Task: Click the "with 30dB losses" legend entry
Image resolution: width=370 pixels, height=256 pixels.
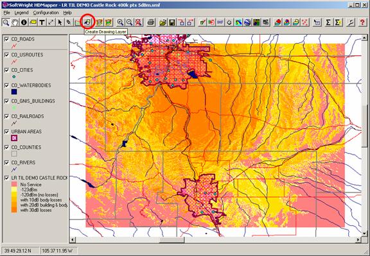Action: (x=36, y=210)
